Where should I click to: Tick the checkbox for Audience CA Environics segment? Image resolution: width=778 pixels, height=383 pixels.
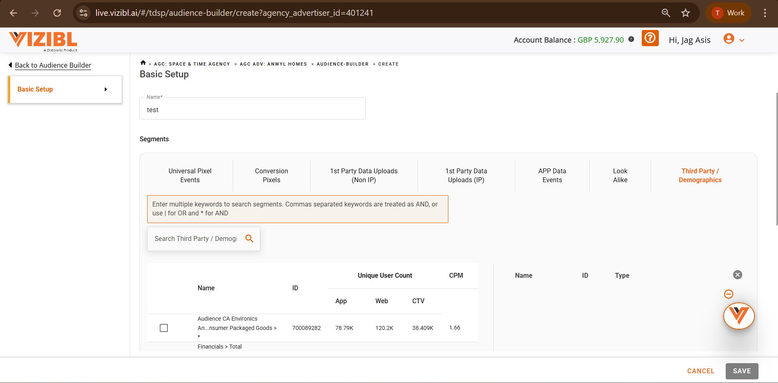(164, 328)
